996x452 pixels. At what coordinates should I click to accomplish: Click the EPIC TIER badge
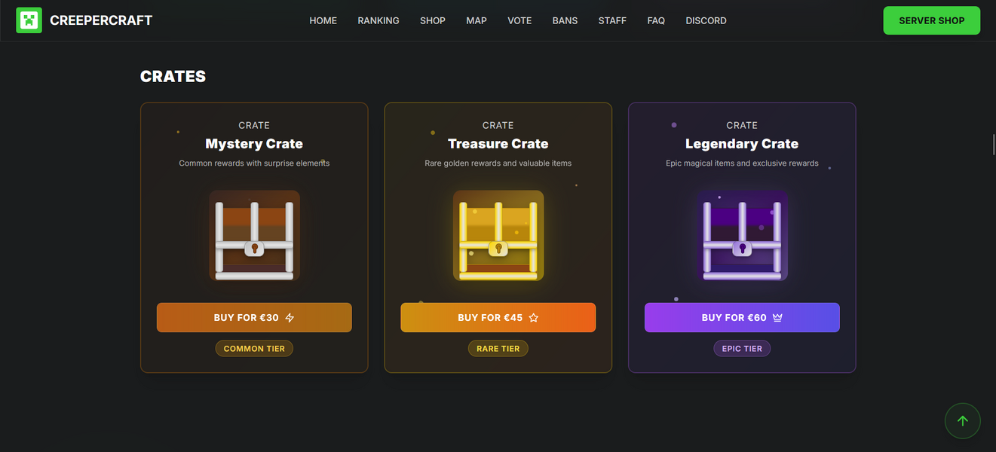pyautogui.click(x=742, y=349)
